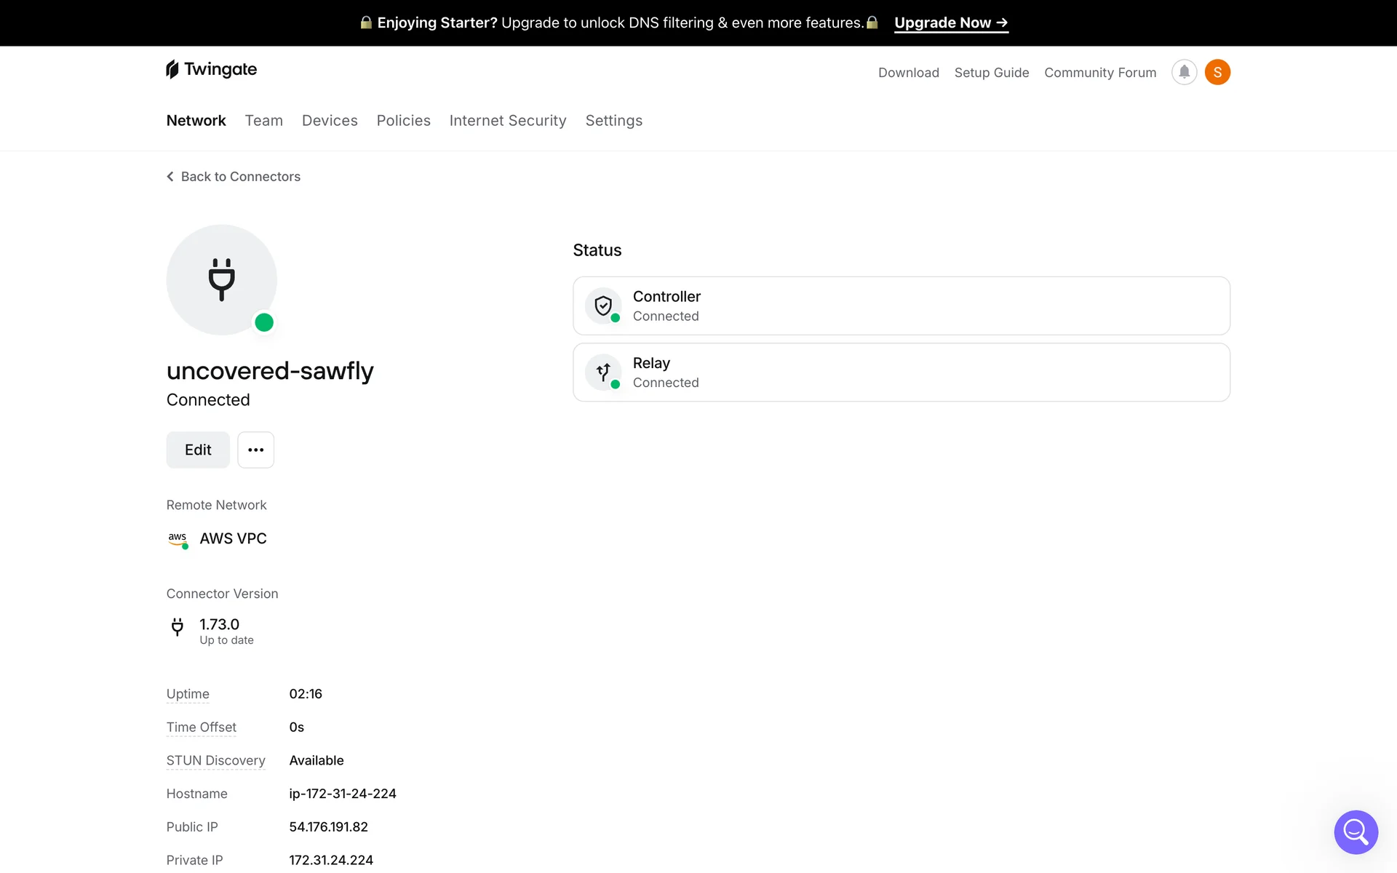The image size is (1397, 873).
Task: Open the support chat bubble
Action: click(1356, 832)
